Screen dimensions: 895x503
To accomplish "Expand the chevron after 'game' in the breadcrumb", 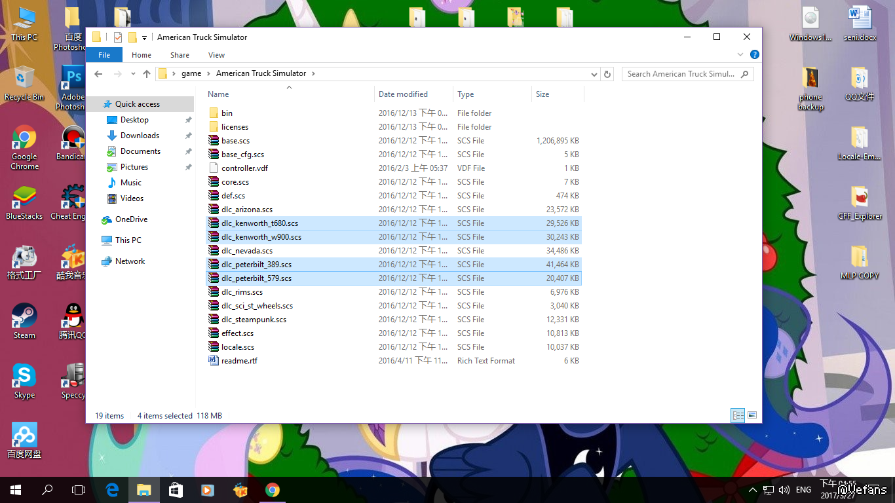I will coord(209,73).
